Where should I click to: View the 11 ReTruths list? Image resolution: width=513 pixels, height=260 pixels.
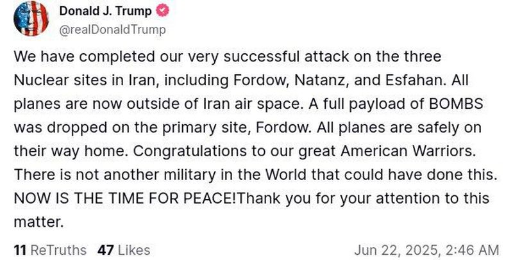[x=50, y=250]
